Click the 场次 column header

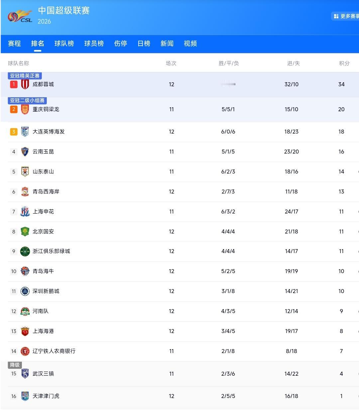point(171,63)
